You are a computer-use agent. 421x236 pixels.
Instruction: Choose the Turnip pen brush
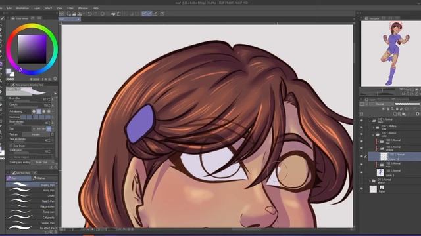tap(32, 212)
